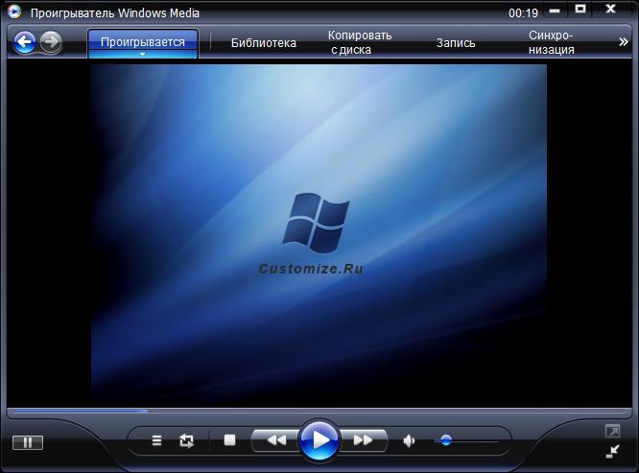Screen dimensions: 639x473
Task: Go to the Синхронизация tab
Action: tap(551, 42)
